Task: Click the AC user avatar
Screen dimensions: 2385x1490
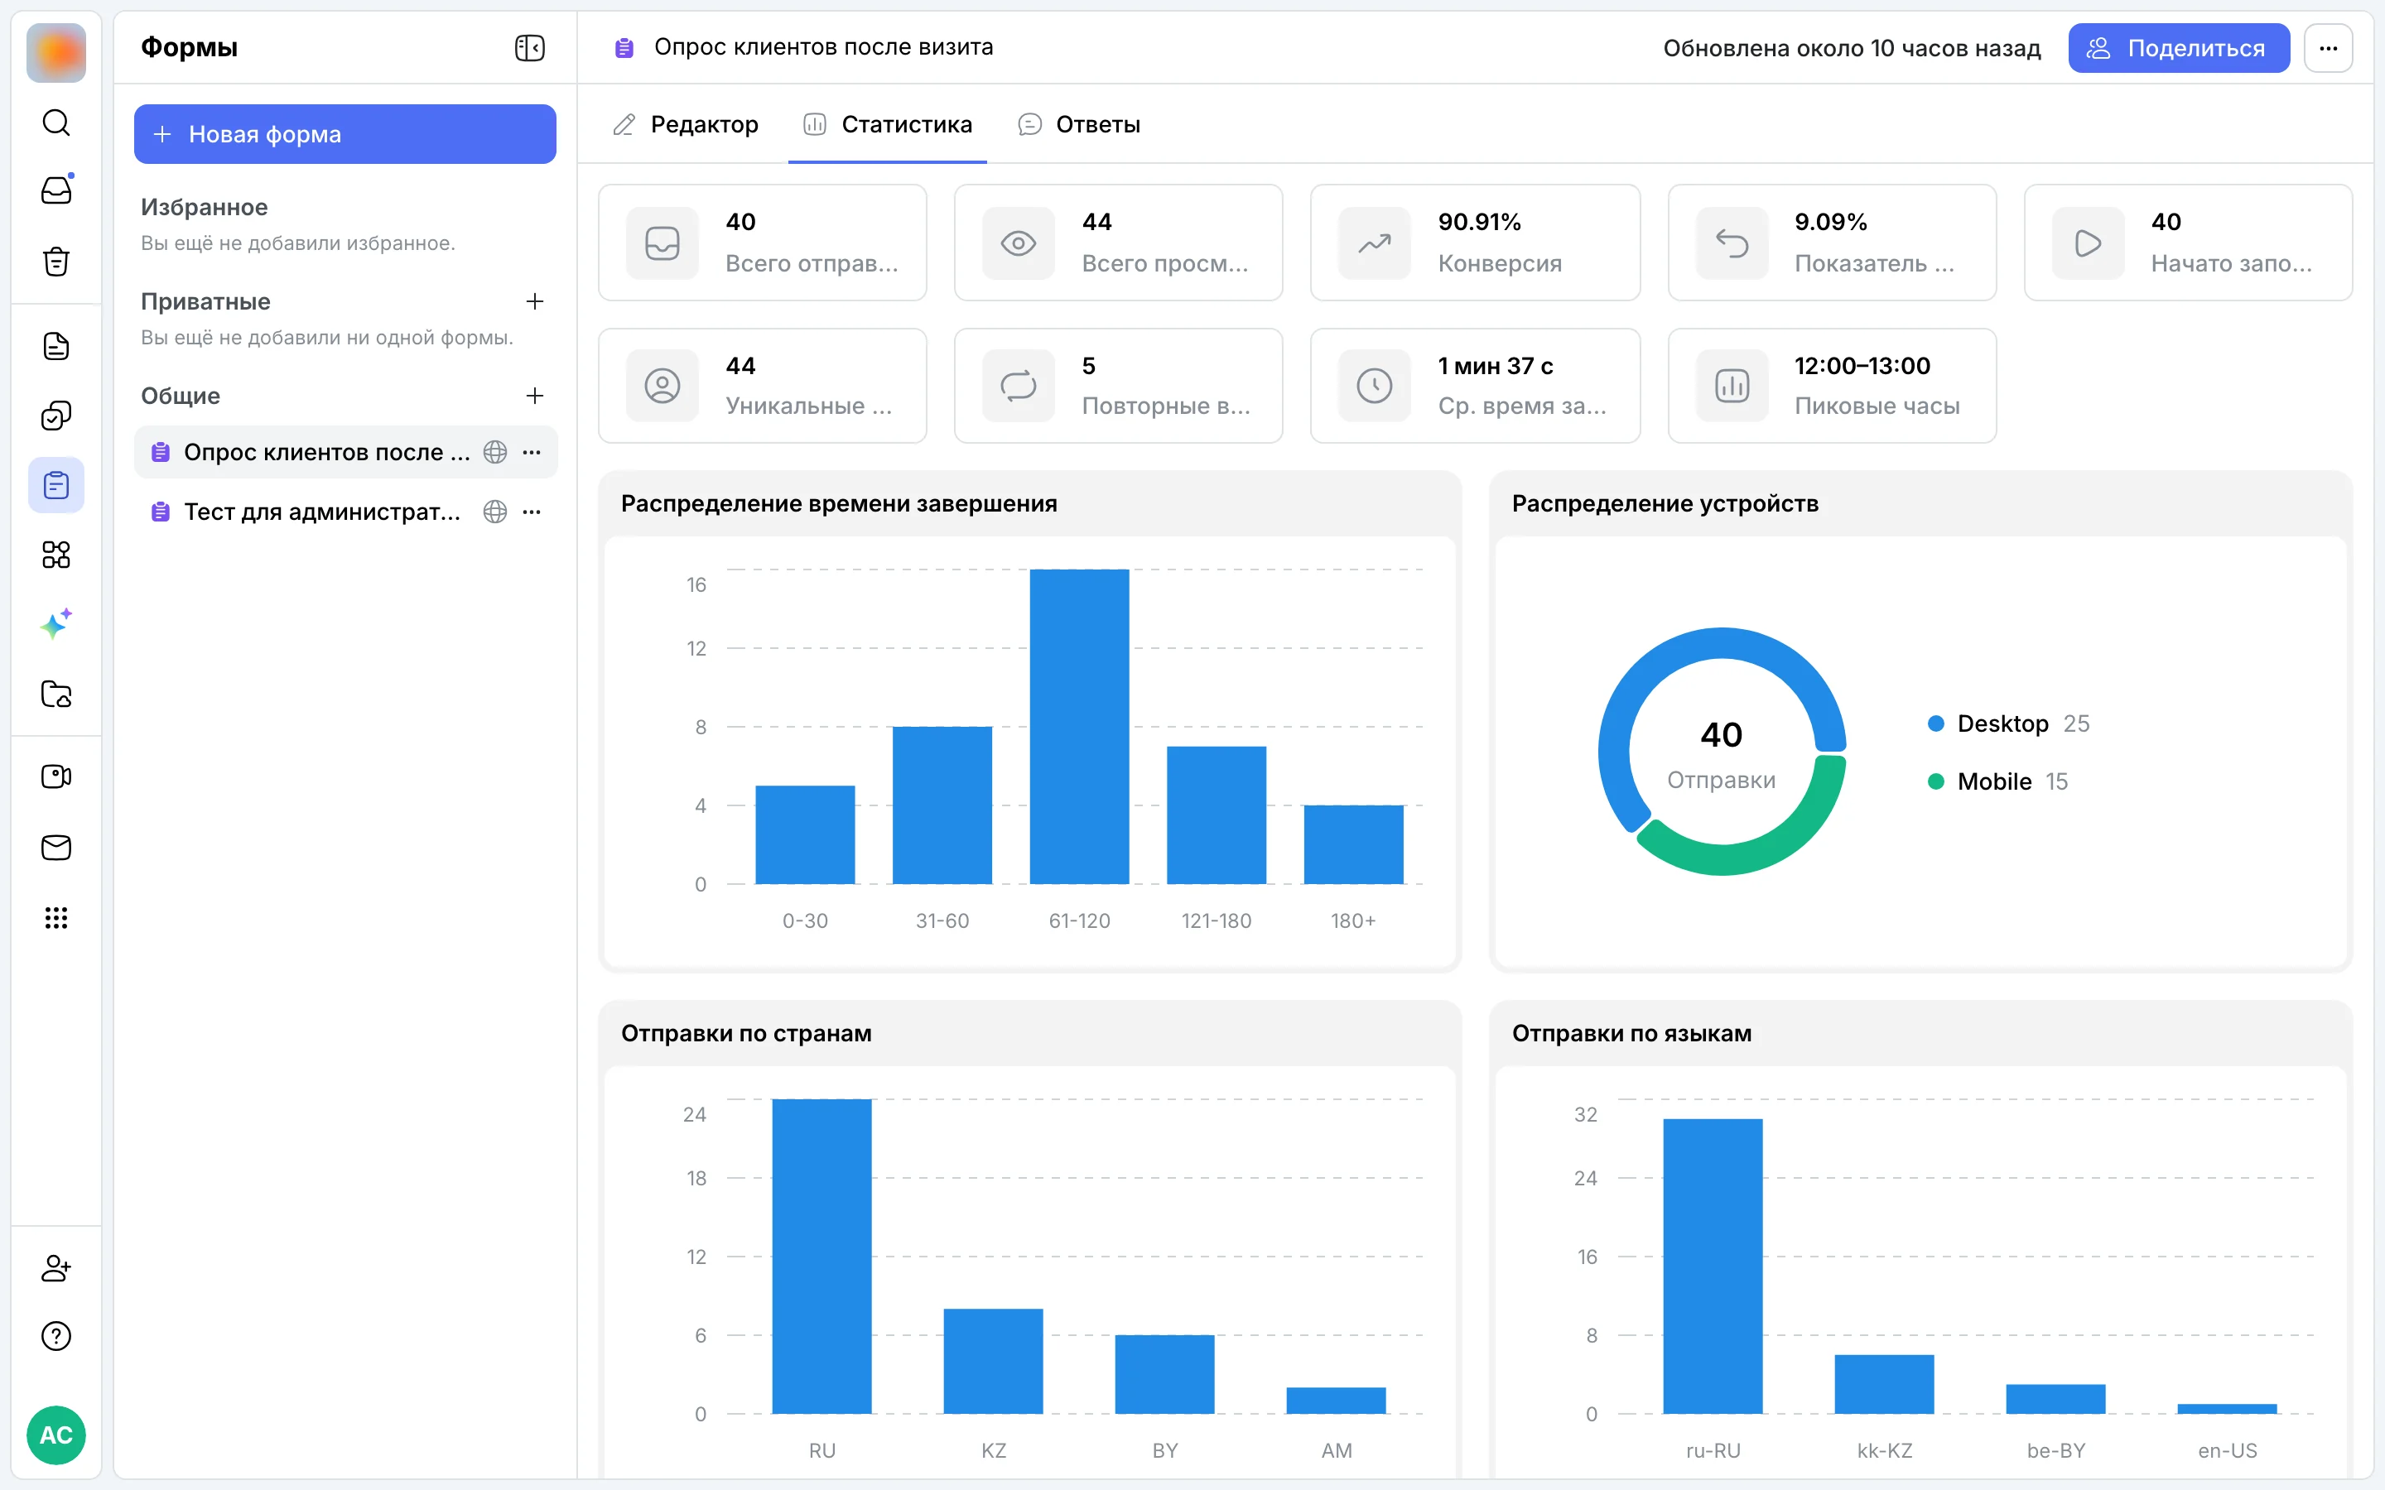Action: (x=56, y=1435)
